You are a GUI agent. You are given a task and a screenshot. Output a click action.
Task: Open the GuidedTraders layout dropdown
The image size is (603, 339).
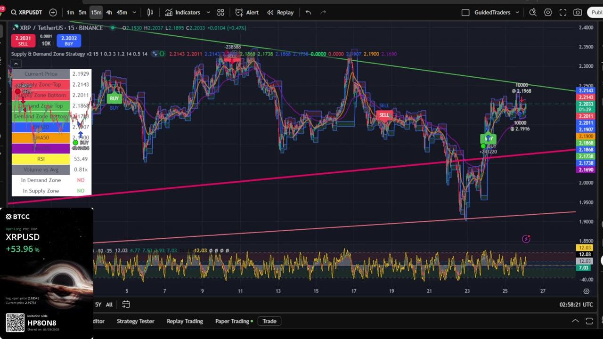(x=497, y=12)
